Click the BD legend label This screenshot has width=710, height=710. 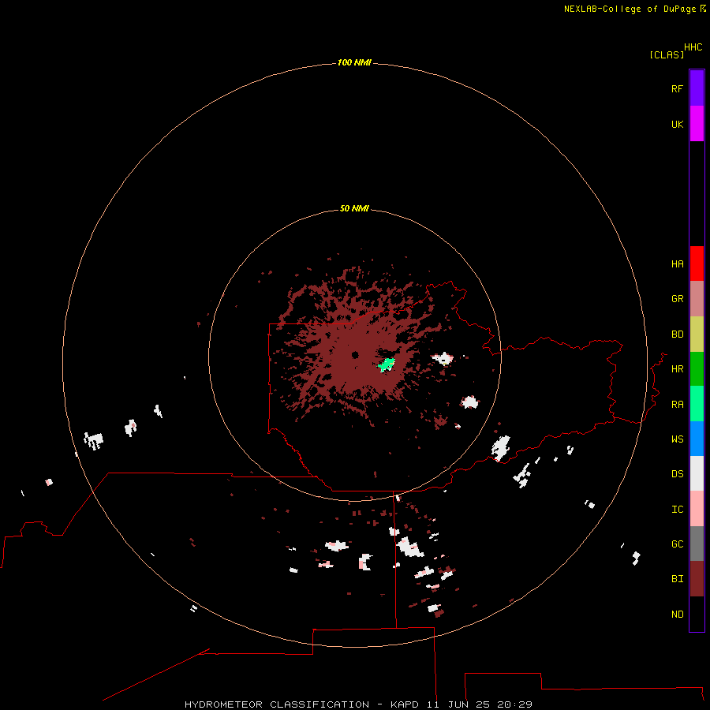[677, 334]
